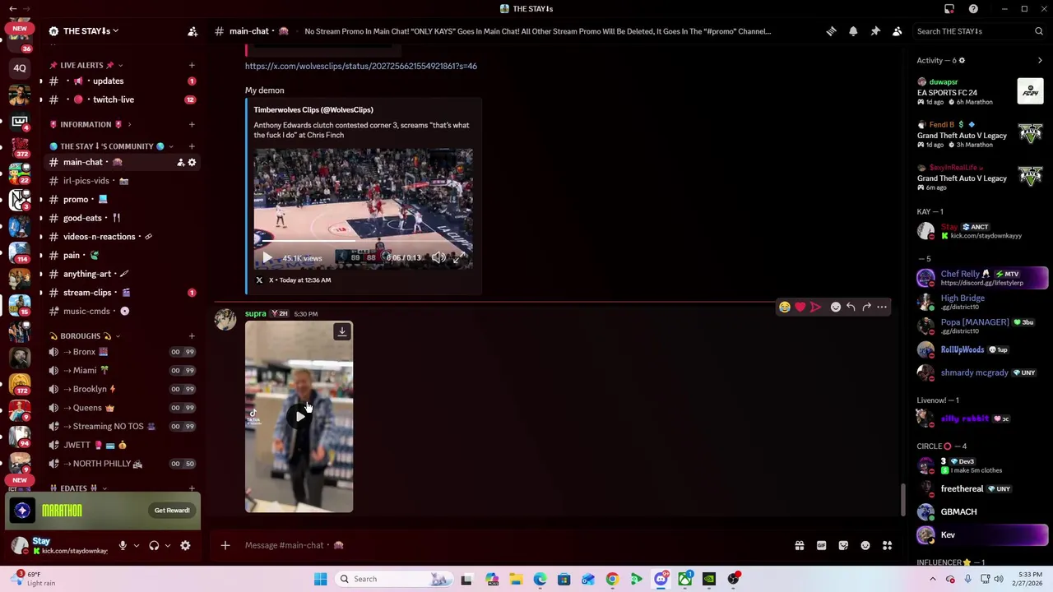Mute the Timberwolves clip volume icon
Image resolution: width=1053 pixels, height=592 pixels.
click(438, 258)
